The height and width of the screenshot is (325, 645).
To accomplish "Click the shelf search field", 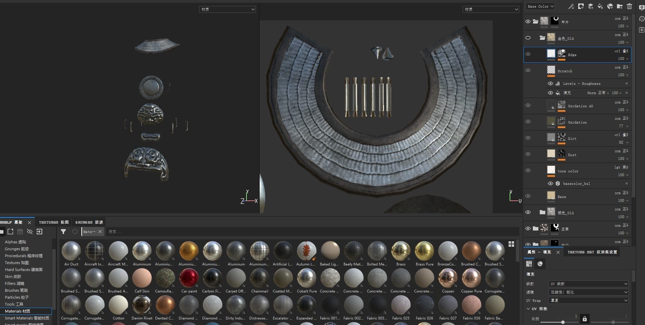I will tap(312, 232).
